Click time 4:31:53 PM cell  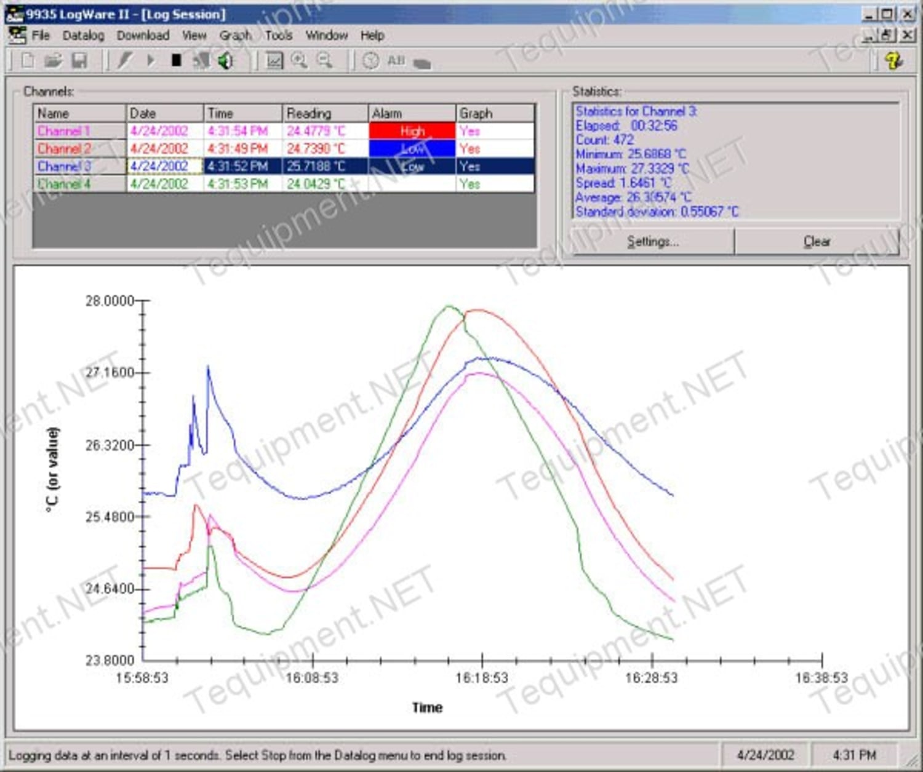click(243, 184)
